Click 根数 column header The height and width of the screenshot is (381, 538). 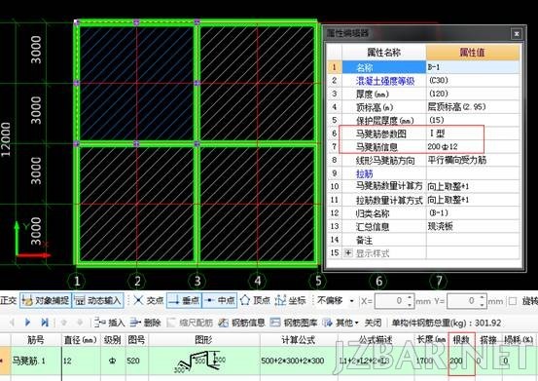pyautogui.click(x=461, y=340)
